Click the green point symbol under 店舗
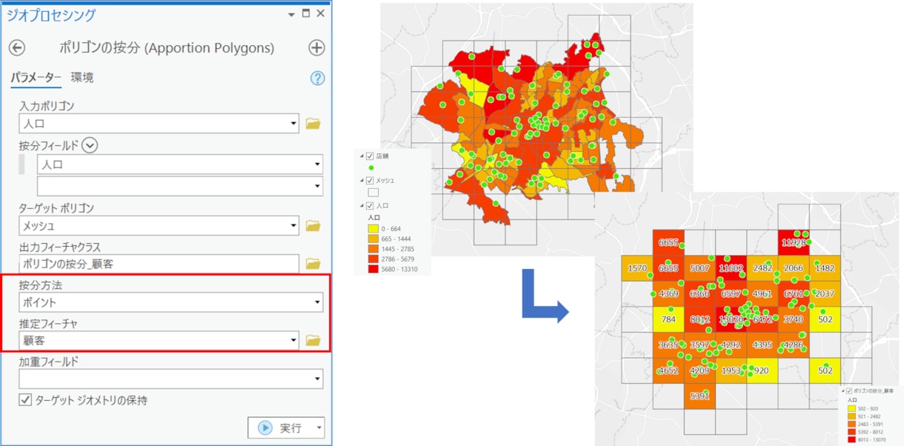 pyautogui.click(x=372, y=167)
